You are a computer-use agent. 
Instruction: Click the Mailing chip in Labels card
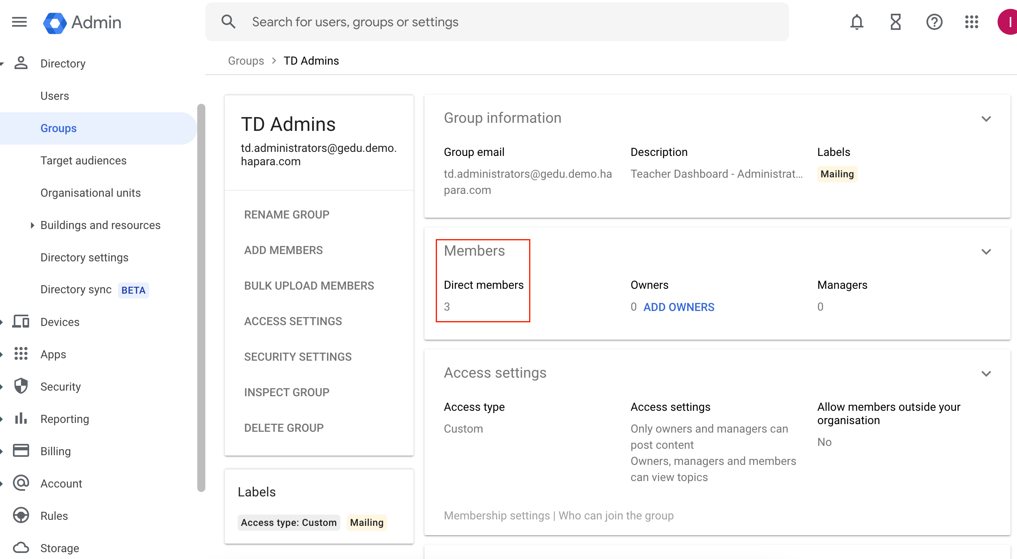coord(367,522)
